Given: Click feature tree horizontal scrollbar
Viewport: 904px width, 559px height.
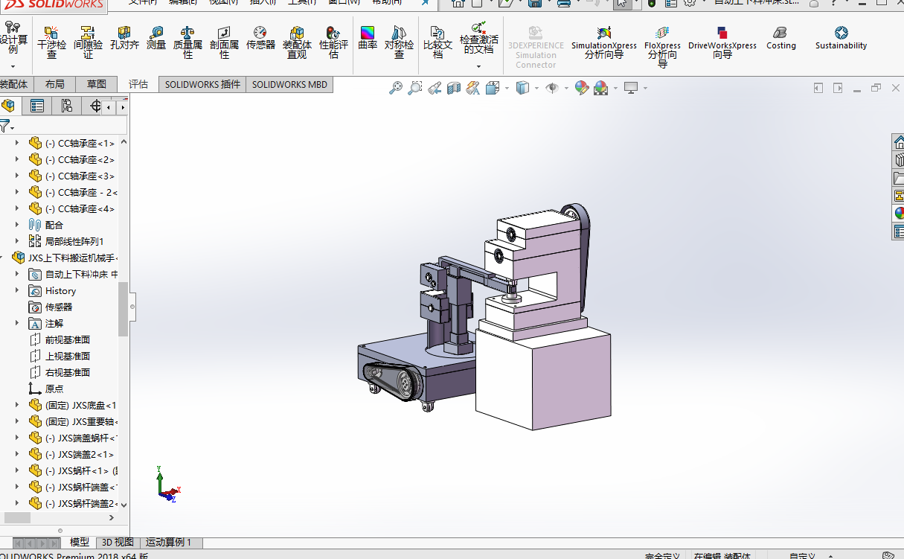Looking at the screenshot, I should click(16, 517).
